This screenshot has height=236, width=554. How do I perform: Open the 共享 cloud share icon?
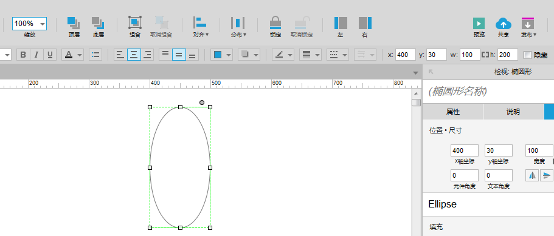tap(504, 24)
